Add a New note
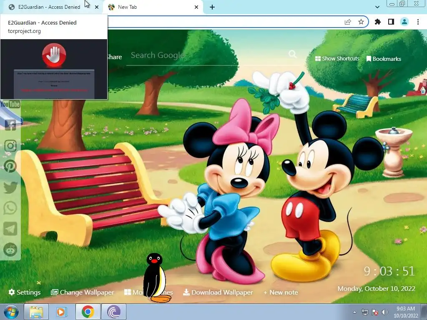This screenshot has height=320, width=427. click(x=281, y=292)
